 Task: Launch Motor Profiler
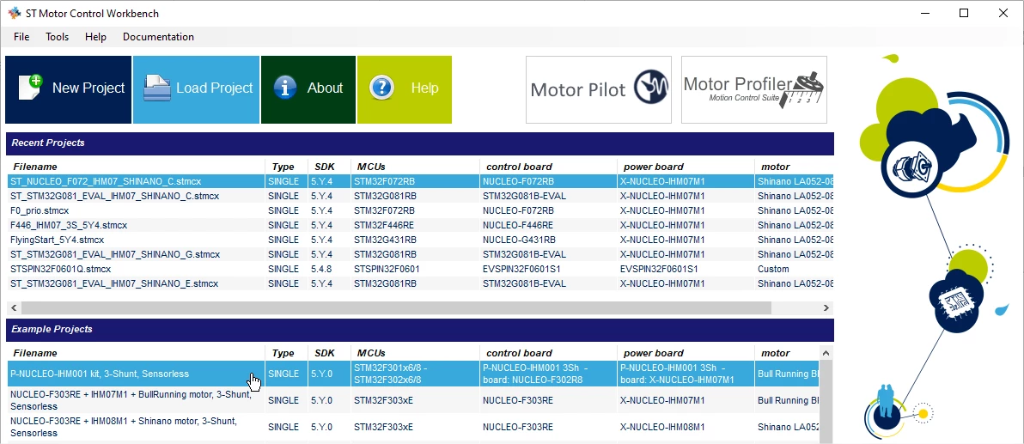tap(753, 89)
